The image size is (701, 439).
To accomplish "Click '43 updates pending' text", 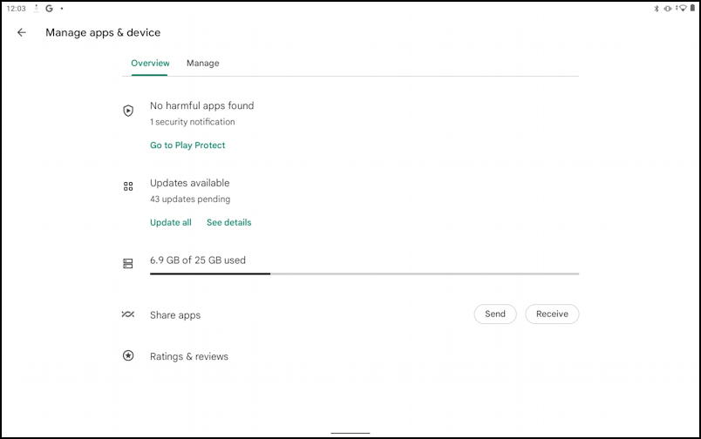I will tap(190, 199).
